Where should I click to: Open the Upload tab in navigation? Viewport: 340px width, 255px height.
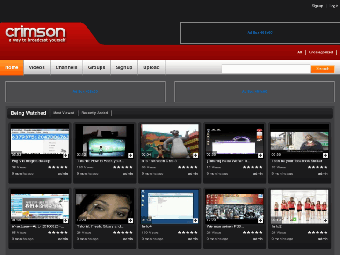(x=152, y=67)
